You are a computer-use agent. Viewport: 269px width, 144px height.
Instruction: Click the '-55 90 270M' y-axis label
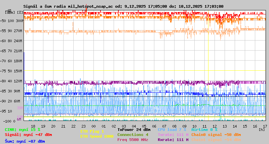click(x=11, y=31)
